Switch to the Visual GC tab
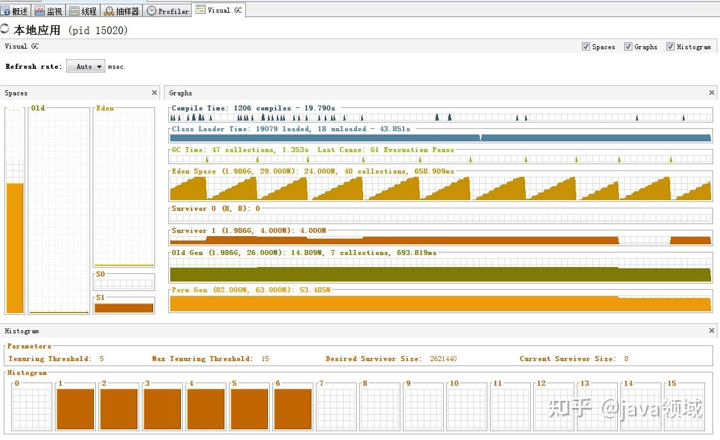 pos(219,9)
